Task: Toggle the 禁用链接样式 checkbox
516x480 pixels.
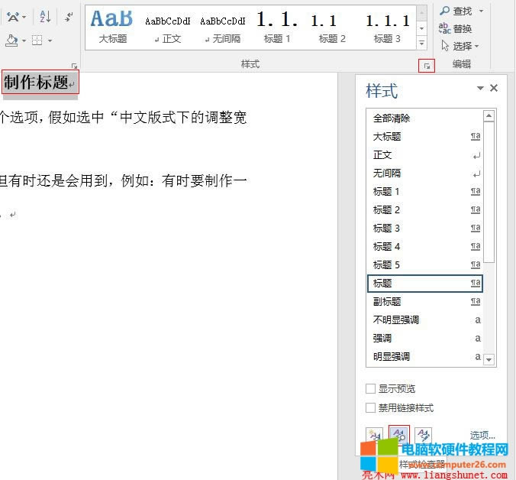Action: coord(371,408)
